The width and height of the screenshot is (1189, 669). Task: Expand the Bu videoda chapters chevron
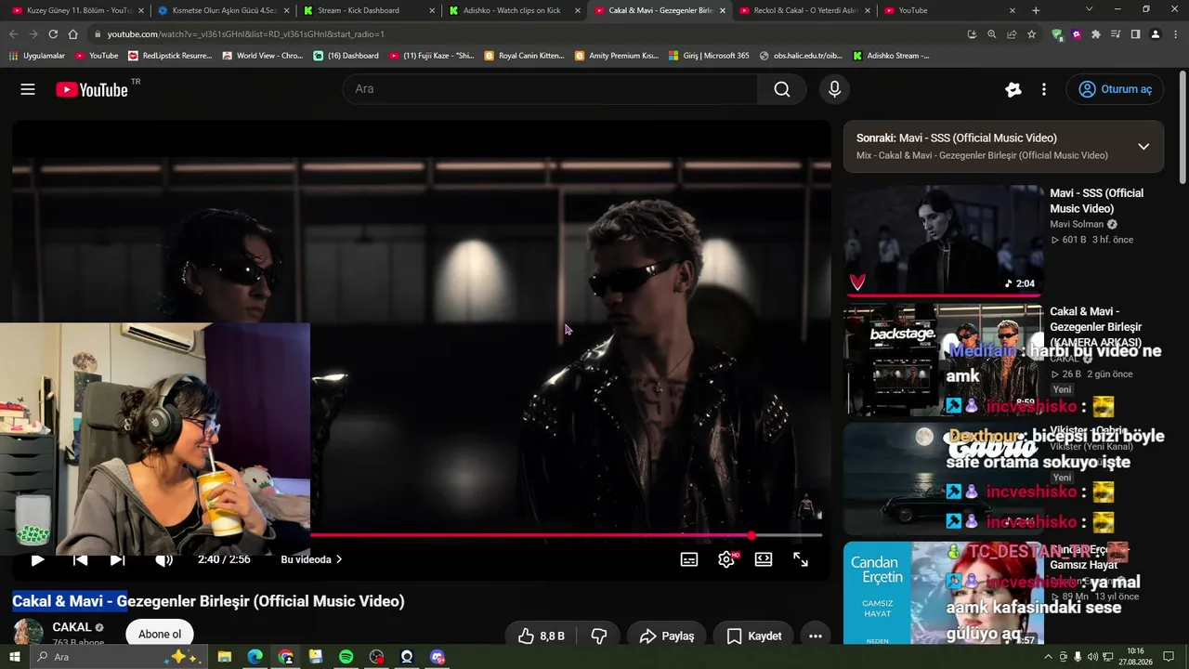coord(339,559)
